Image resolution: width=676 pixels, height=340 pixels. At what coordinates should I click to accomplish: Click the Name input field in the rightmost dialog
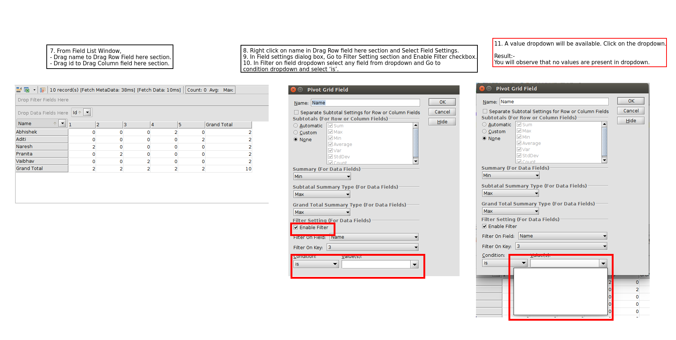tap(554, 102)
